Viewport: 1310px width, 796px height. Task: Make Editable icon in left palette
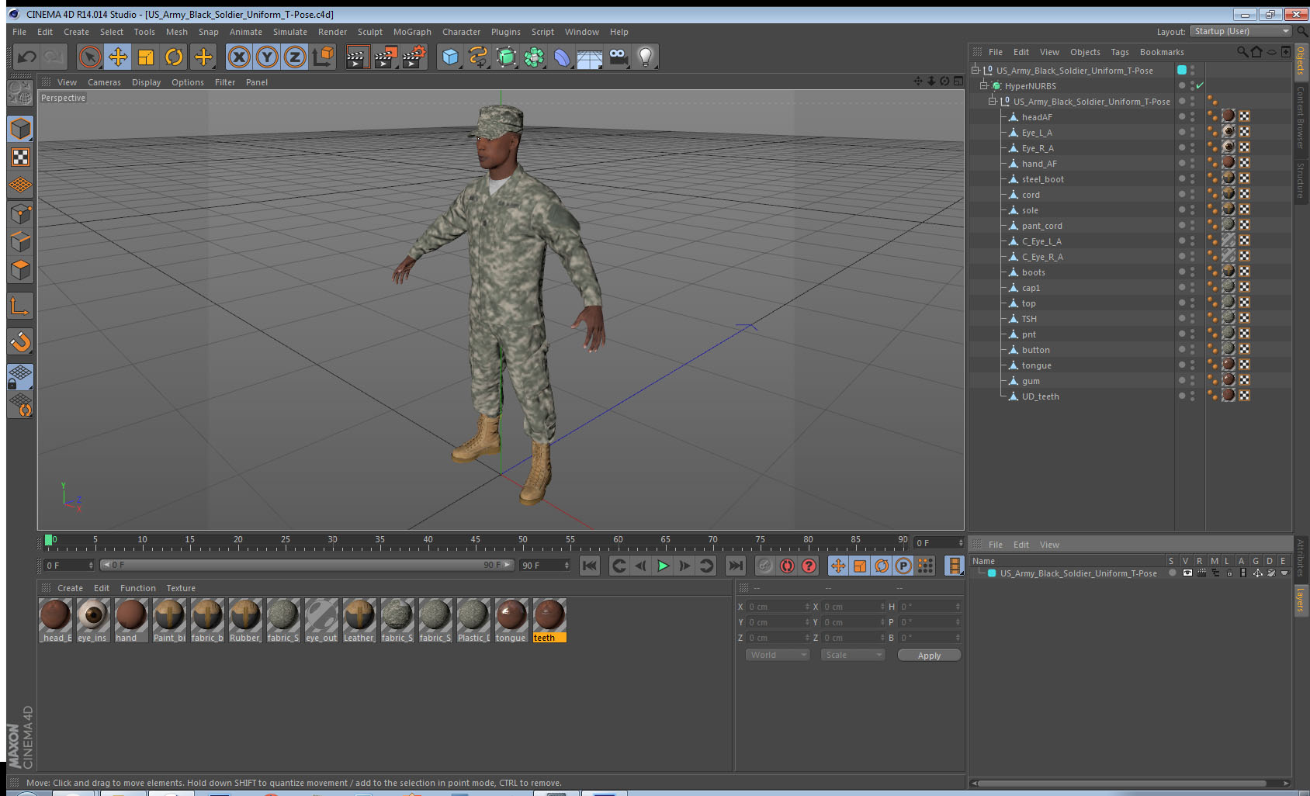point(20,93)
